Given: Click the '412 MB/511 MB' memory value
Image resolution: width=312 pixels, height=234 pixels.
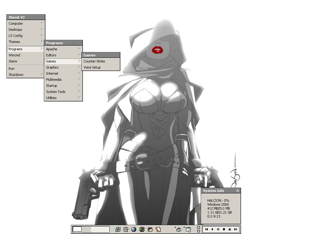Looking at the screenshot, I should click(218, 208).
